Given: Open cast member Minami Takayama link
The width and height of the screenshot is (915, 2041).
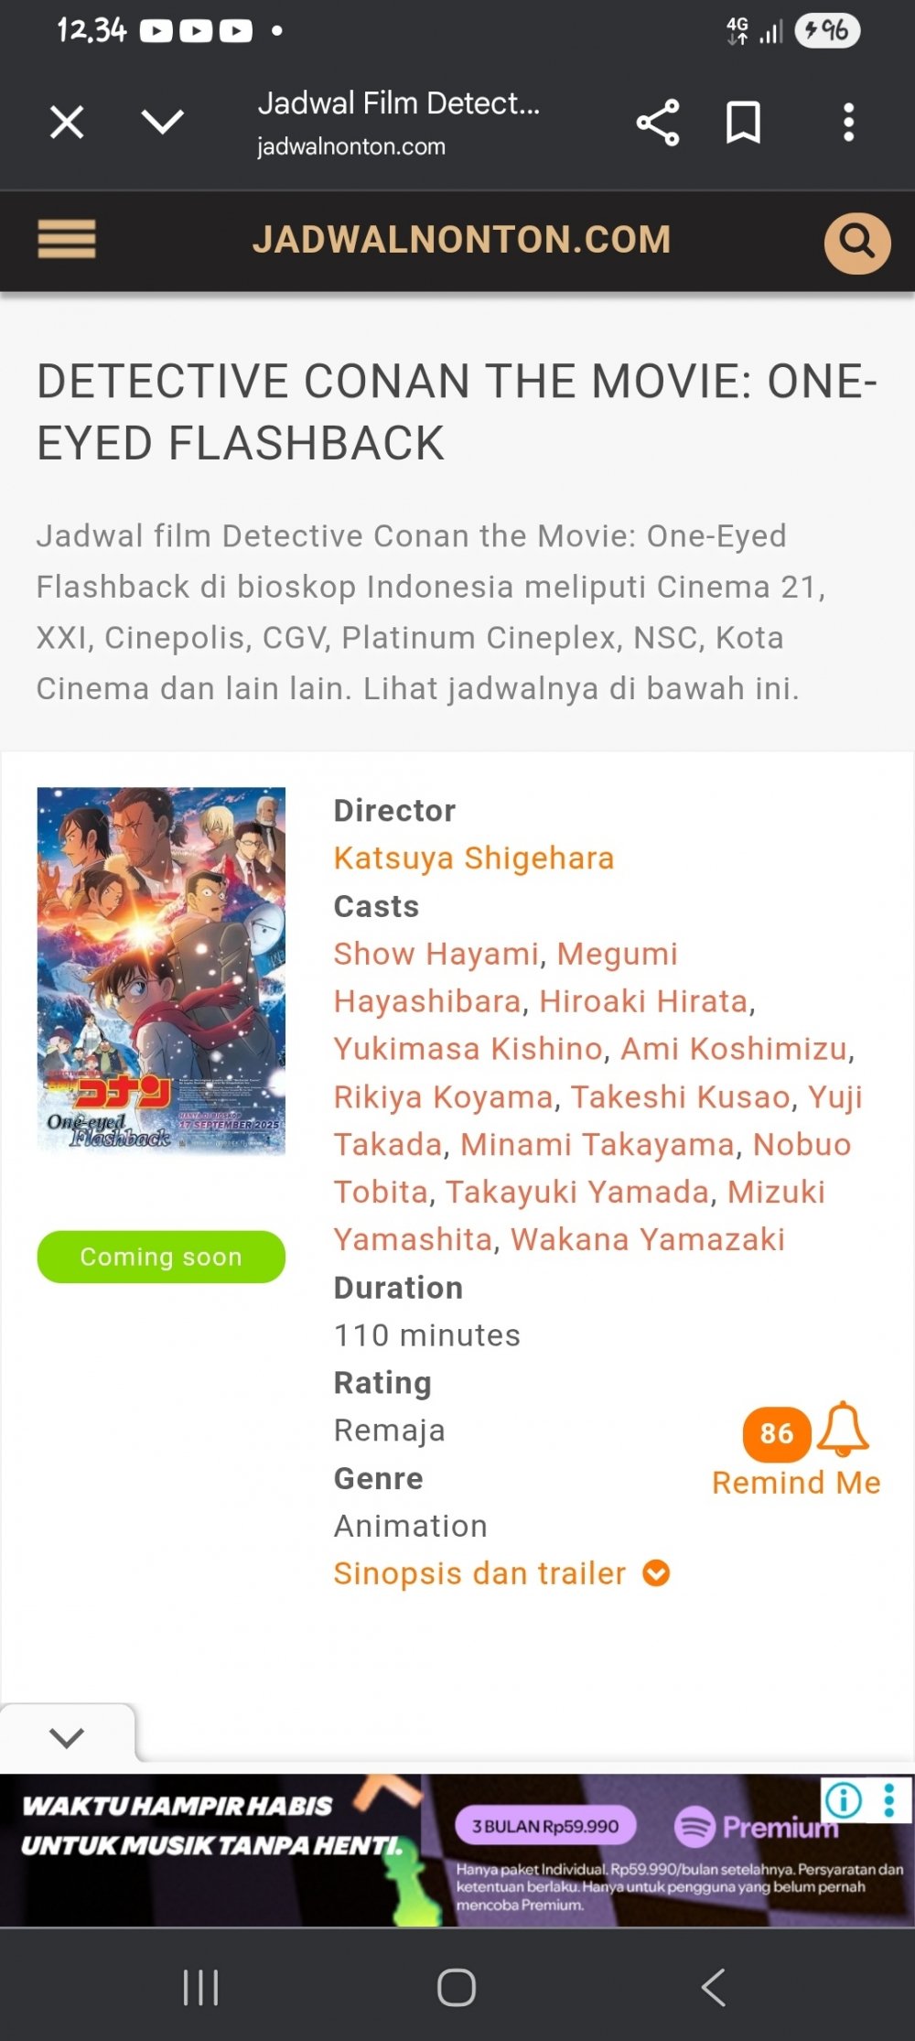Looking at the screenshot, I should [x=597, y=1144].
